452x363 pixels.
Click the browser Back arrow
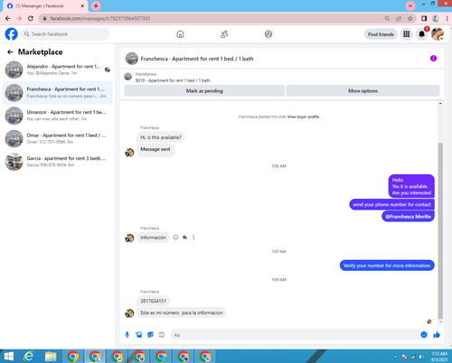coord(8,18)
